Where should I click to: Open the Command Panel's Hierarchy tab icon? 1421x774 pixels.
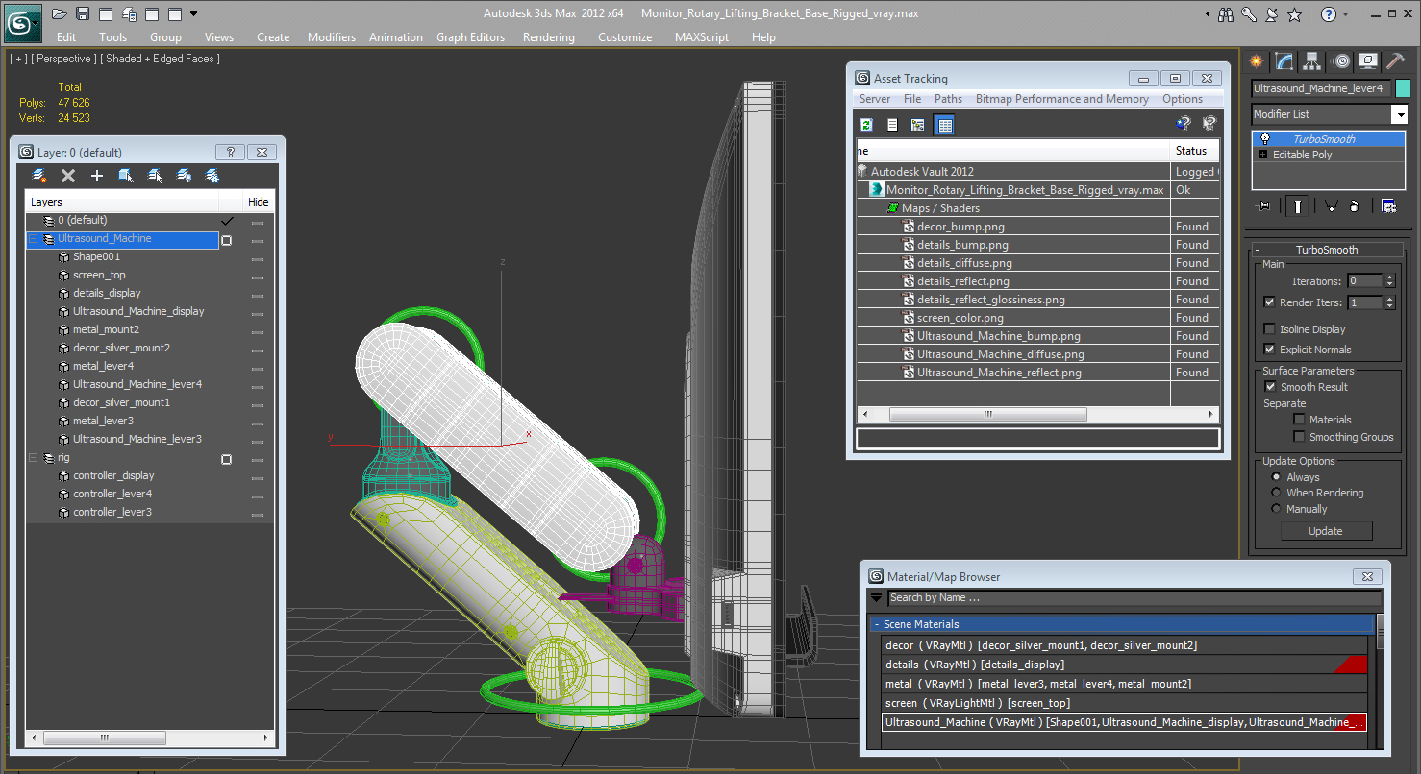coord(1310,60)
